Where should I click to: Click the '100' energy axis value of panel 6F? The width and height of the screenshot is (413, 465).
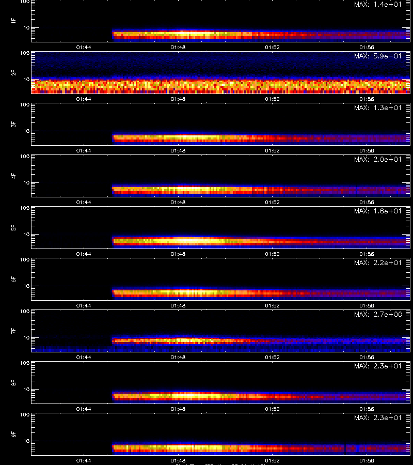click(25, 260)
